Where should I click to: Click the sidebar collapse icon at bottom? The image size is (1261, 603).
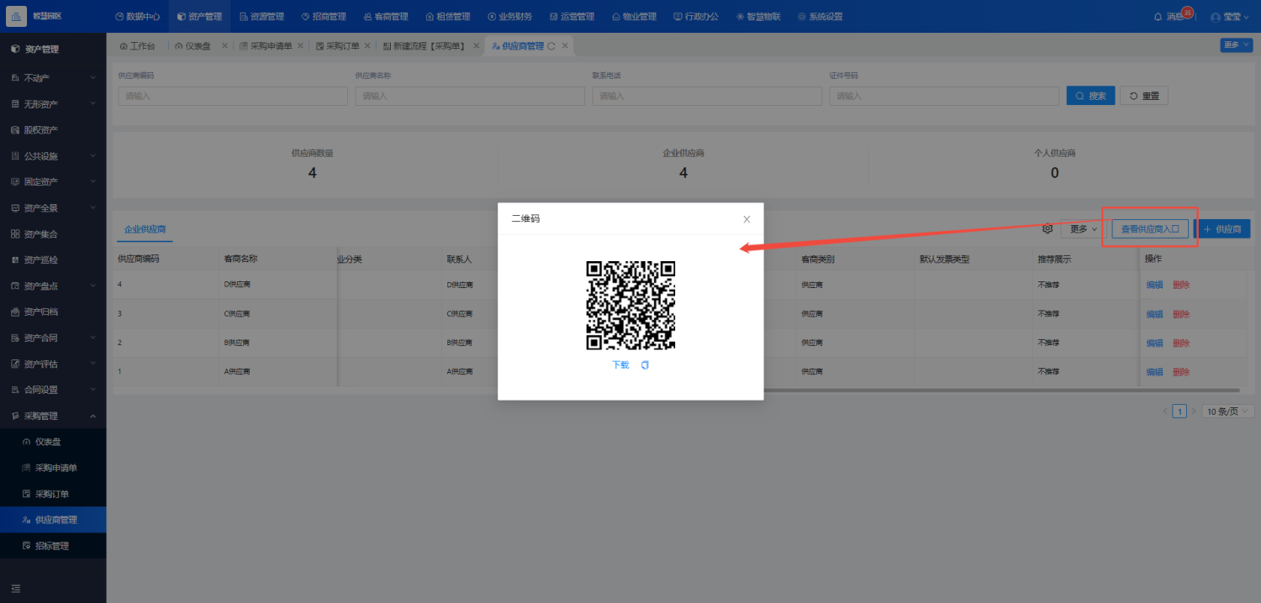click(16, 588)
